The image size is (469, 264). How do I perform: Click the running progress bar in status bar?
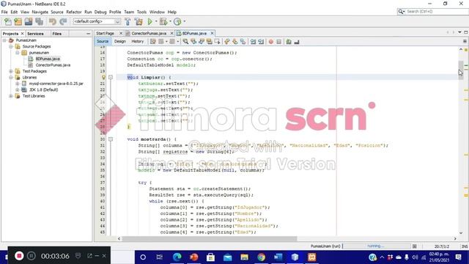coord(377,246)
